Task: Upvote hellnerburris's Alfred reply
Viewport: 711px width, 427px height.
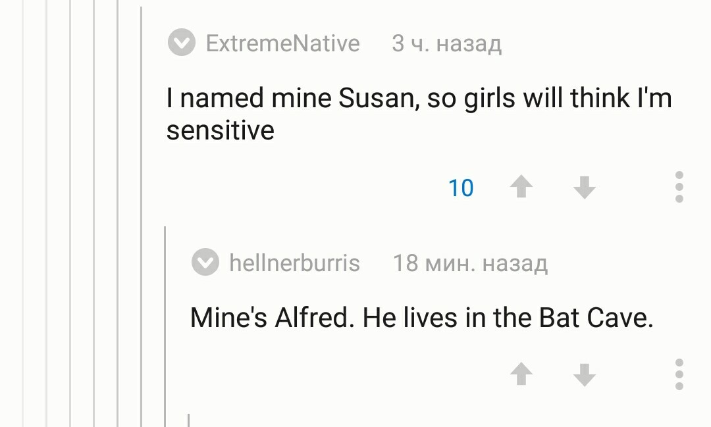Action: [x=521, y=375]
